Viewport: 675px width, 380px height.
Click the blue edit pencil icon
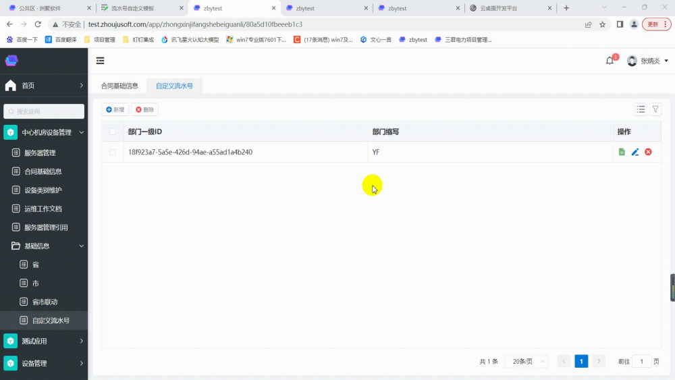(x=635, y=153)
